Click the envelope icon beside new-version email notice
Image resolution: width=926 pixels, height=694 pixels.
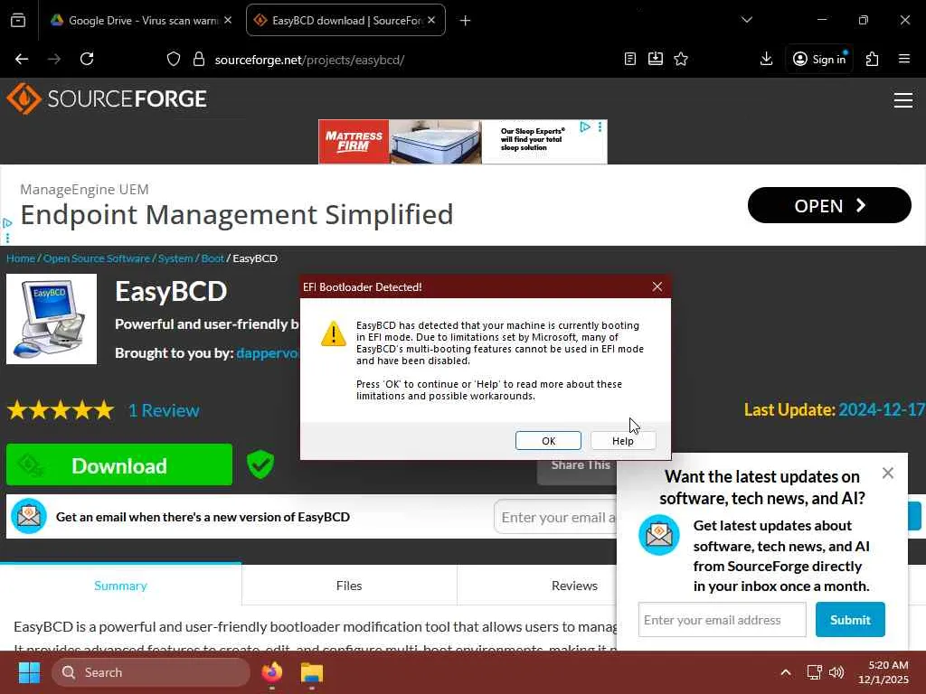coord(29,516)
